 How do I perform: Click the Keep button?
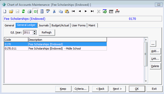point(63,89)
